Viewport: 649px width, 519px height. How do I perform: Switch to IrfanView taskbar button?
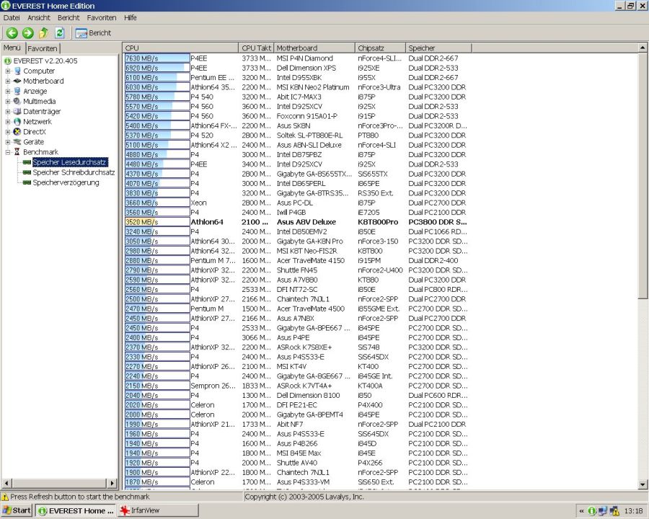(159, 511)
